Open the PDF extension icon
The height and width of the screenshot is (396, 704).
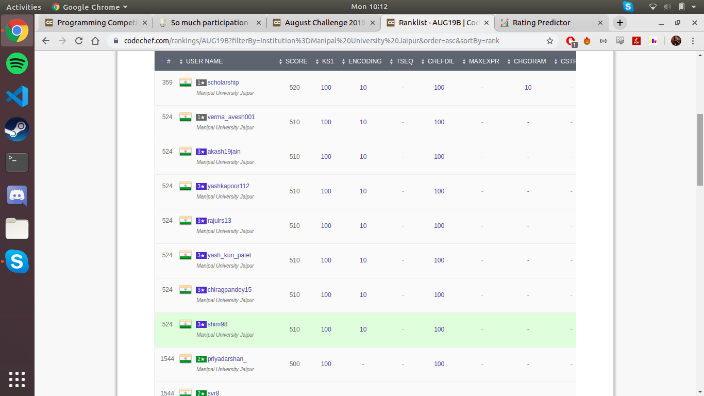(636, 41)
